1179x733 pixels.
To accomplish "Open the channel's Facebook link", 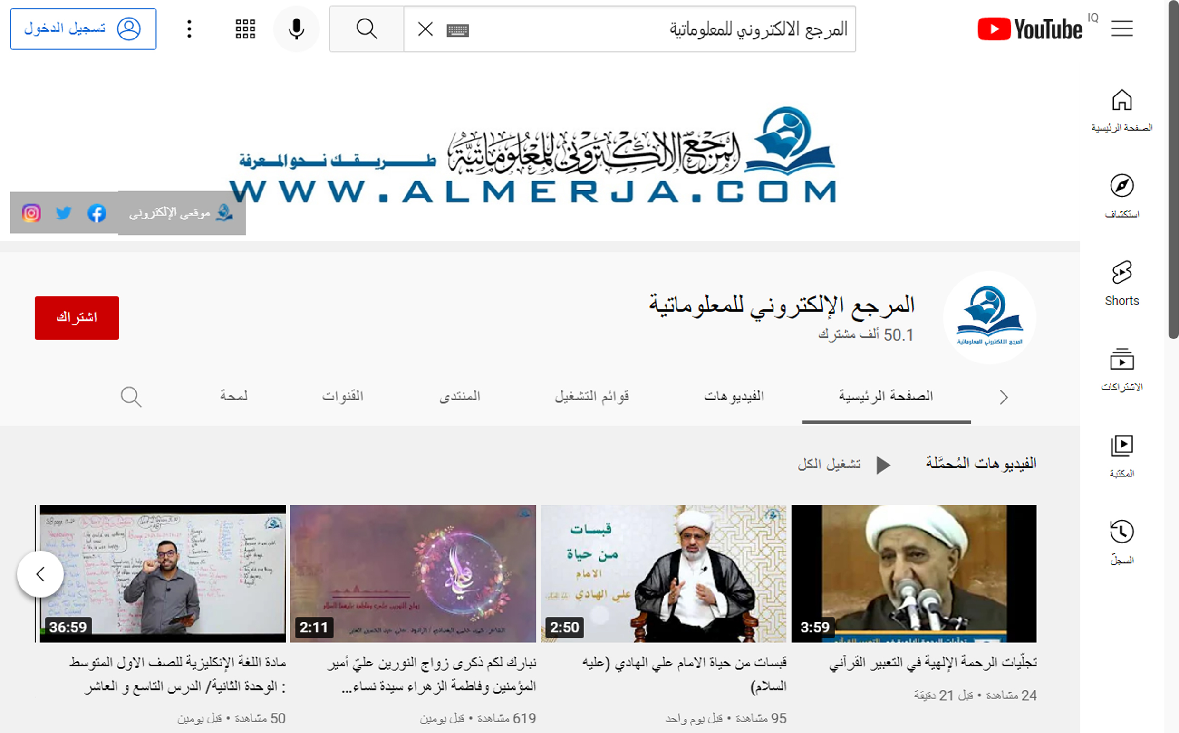I will coord(97,213).
